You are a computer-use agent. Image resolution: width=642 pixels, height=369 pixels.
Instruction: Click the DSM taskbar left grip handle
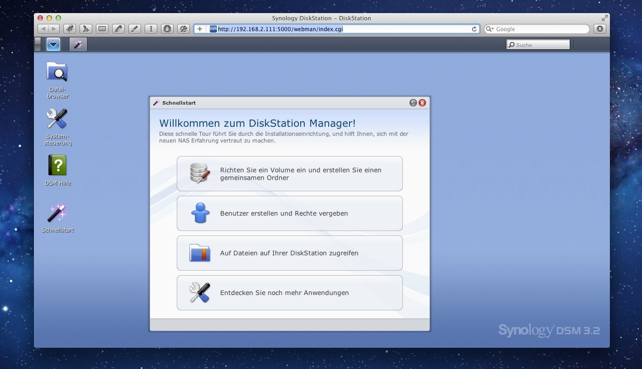point(38,44)
